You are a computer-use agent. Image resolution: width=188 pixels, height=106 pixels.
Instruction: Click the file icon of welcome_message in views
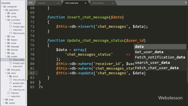(x=11, y=90)
